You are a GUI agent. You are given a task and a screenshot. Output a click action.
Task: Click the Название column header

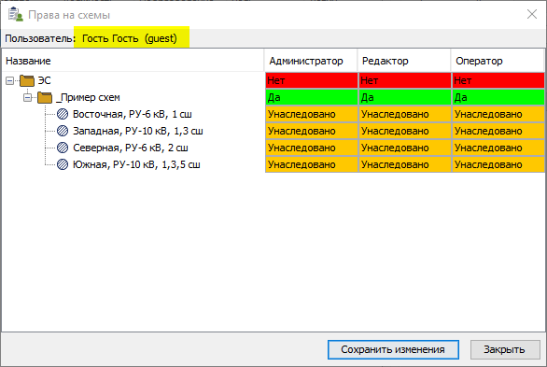click(x=133, y=61)
